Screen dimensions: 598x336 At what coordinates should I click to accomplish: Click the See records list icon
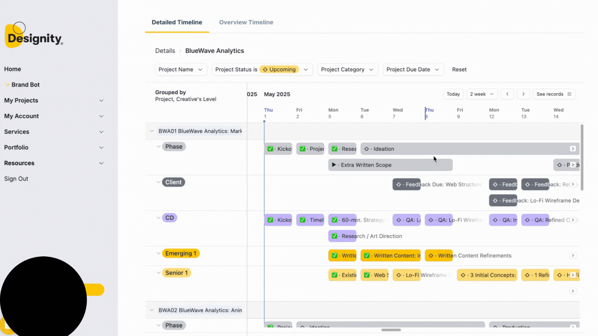(x=569, y=94)
